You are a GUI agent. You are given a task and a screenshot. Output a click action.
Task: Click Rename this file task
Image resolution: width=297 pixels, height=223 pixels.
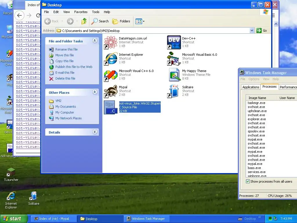point(66,49)
